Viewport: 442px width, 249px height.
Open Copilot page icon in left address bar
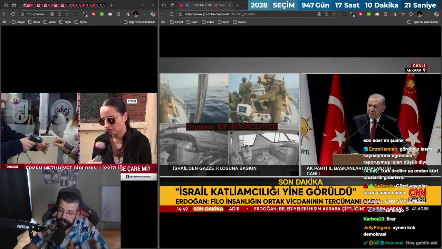tap(52, 14)
